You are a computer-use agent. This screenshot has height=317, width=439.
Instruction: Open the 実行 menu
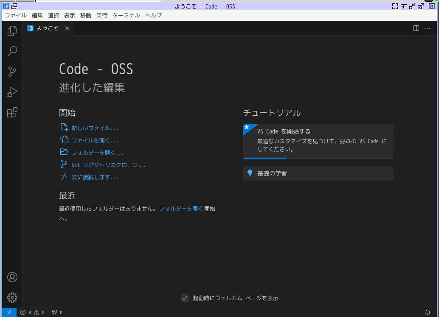click(x=102, y=15)
